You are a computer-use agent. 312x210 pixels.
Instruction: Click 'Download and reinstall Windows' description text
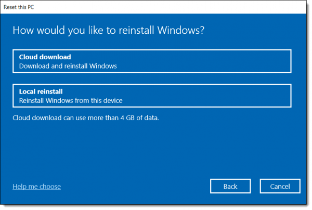click(x=68, y=66)
